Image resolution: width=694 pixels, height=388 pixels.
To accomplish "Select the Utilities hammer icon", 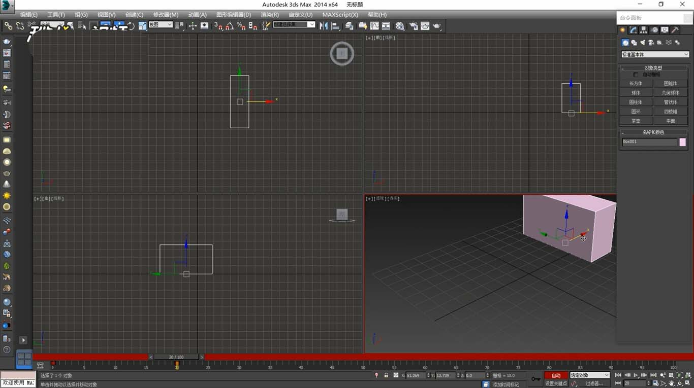I will pyautogui.click(x=675, y=30).
